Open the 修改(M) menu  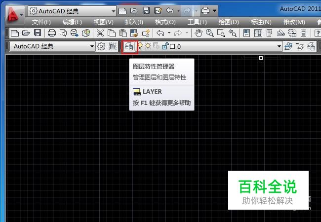point(294,22)
